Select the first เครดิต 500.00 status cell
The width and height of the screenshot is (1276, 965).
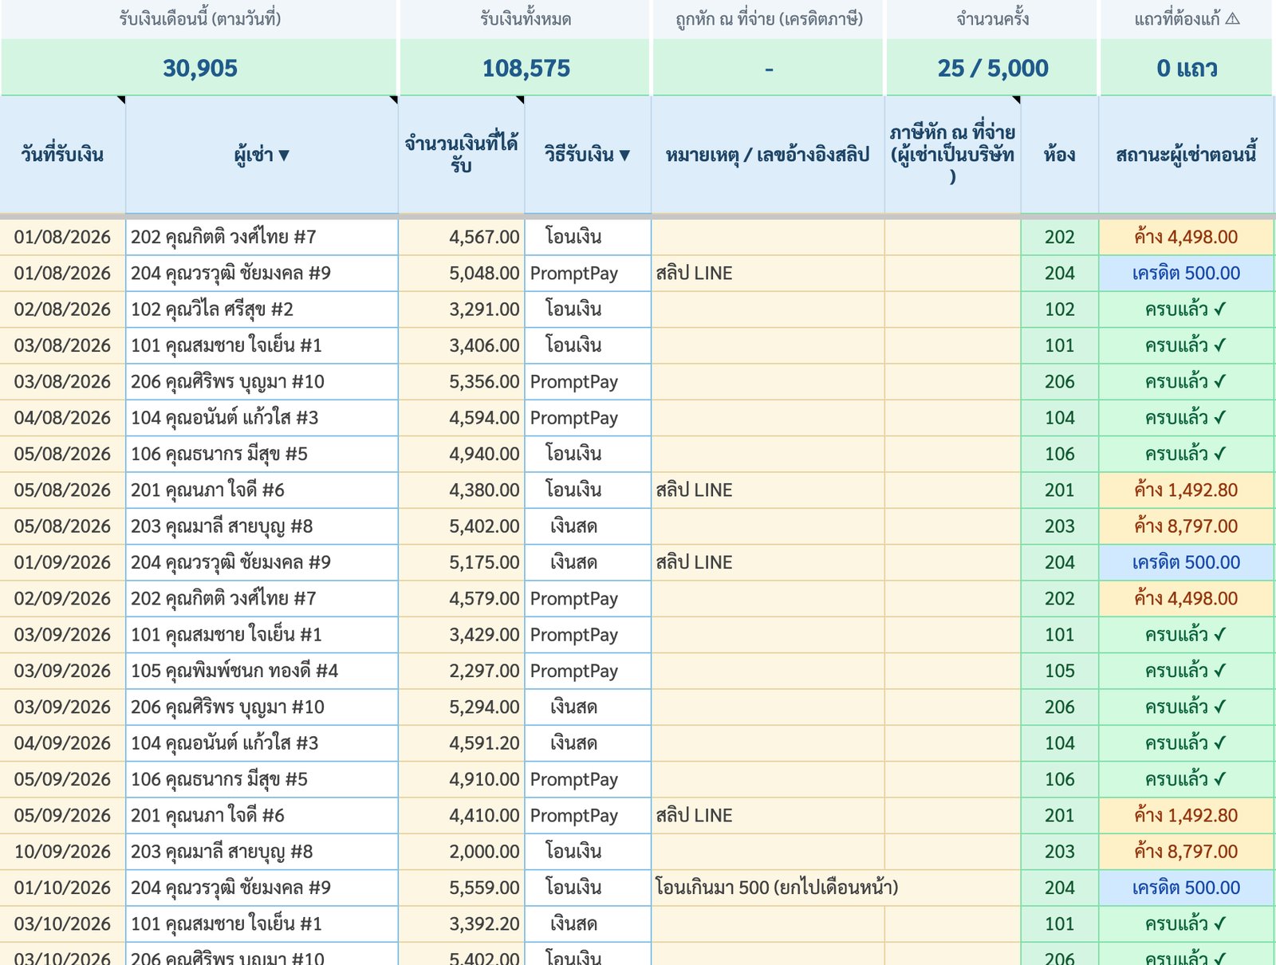click(x=1186, y=273)
